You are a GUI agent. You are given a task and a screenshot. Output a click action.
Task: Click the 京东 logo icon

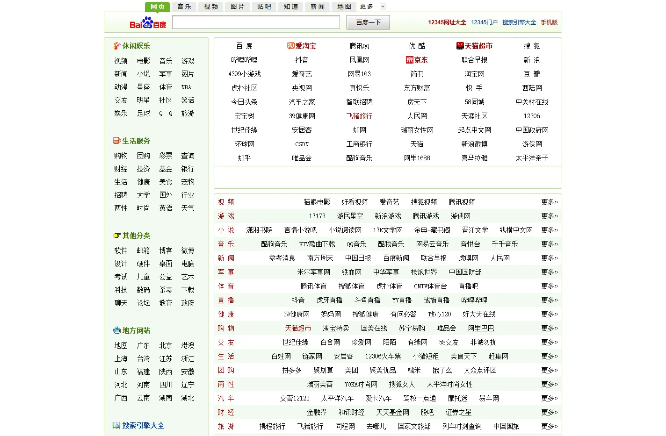(410, 60)
